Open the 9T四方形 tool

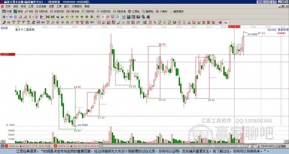coord(104,11)
